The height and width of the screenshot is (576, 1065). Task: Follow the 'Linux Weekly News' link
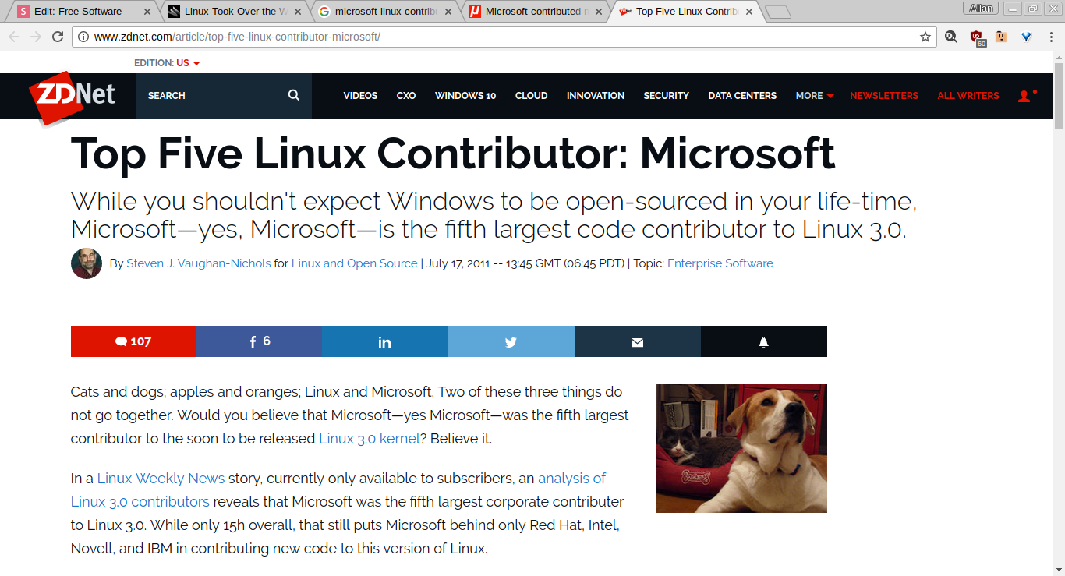(x=161, y=479)
